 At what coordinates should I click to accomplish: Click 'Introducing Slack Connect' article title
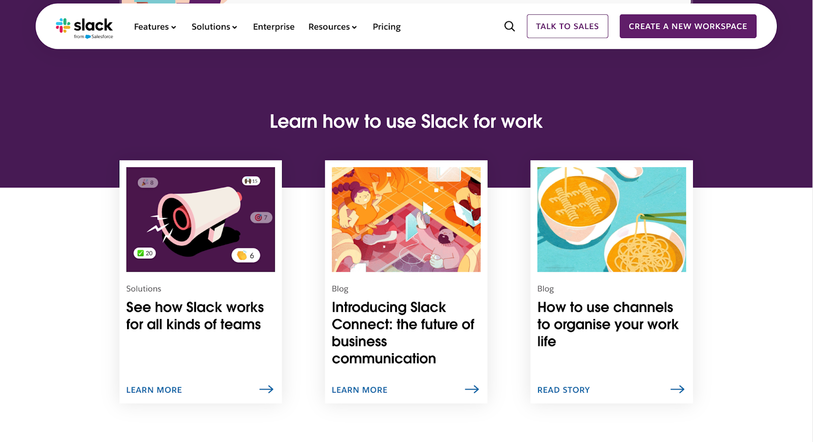pos(403,333)
